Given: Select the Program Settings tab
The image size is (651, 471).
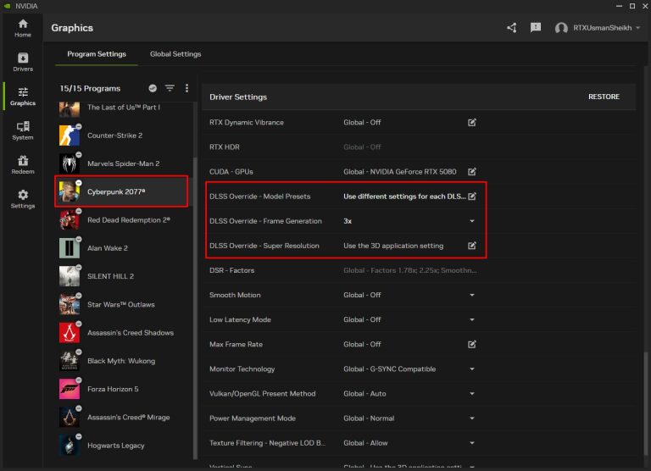Looking at the screenshot, I should tap(97, 54).
